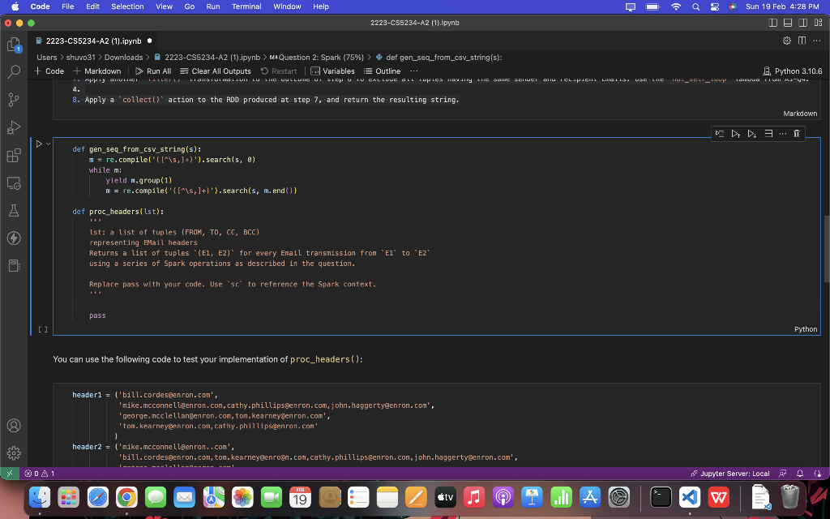The image size is (830, 519).
Task: Click the remote window indicator in status bar
Action: [x=10, y=474]
